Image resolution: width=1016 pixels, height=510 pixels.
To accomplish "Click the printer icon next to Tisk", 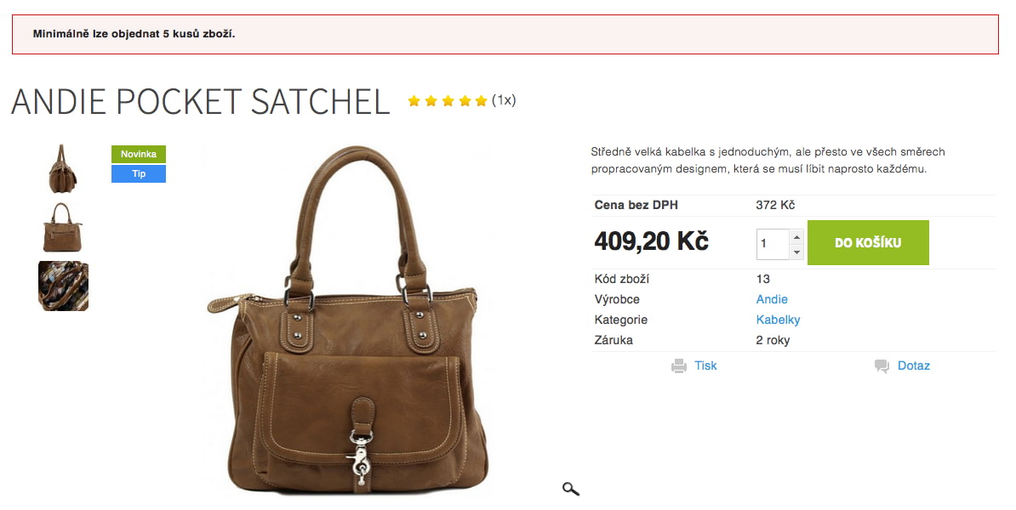I will (x=678, y=365).
